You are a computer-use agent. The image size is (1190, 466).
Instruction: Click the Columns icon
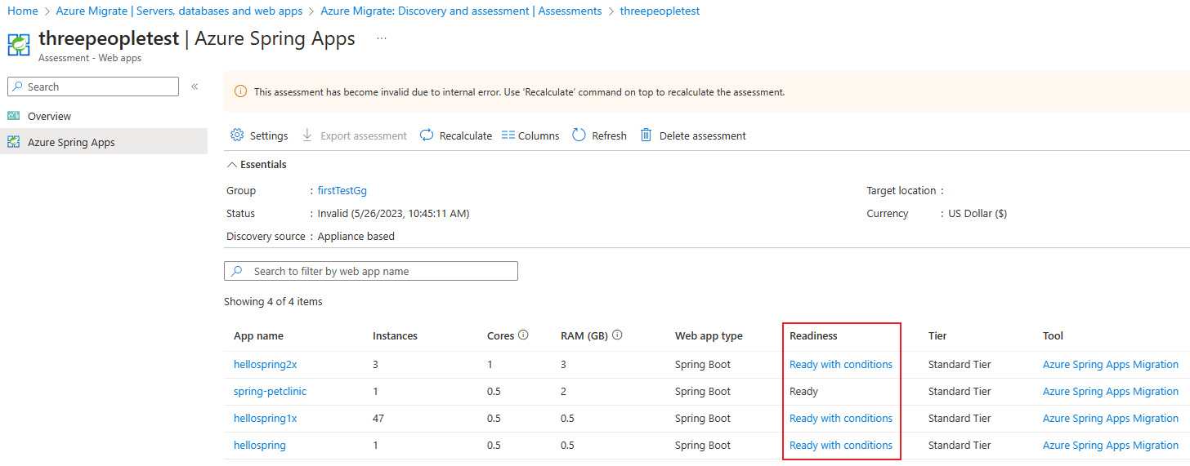pyautogui.click(x=508, y=135)
